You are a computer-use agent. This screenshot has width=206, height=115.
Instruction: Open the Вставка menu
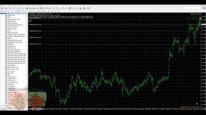tap(14, 6)
